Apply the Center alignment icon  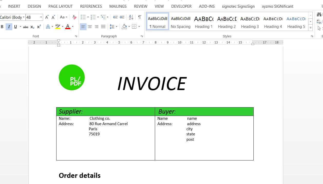click(90, 27)
